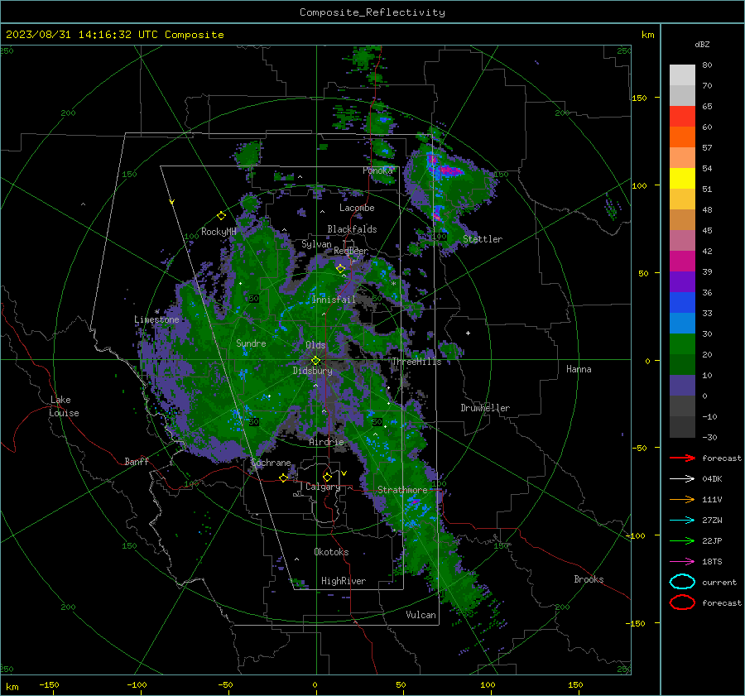This screenshot has height=696, width=745.
Task: Click the Okotoks city label
Action: [x=331, y=551]
